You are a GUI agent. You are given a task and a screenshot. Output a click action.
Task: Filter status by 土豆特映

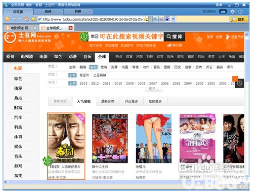coord(100,75)
